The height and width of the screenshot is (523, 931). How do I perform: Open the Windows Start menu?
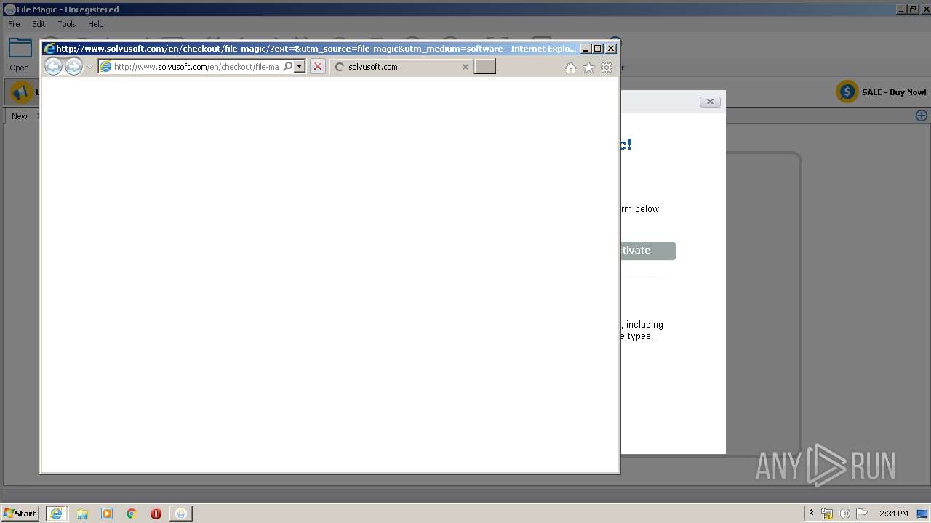[20, 514]
